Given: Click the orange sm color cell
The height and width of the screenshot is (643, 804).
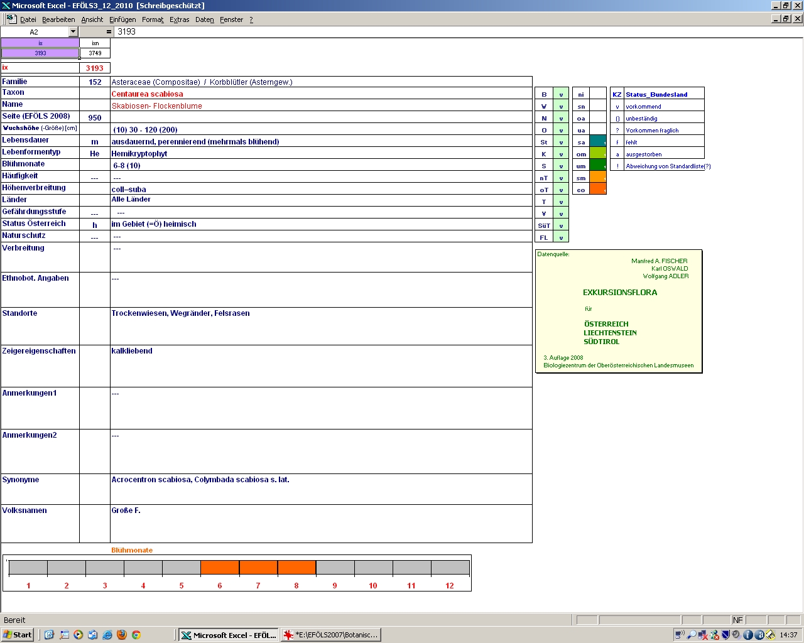Looking at the screenshot, I should 598,178.
